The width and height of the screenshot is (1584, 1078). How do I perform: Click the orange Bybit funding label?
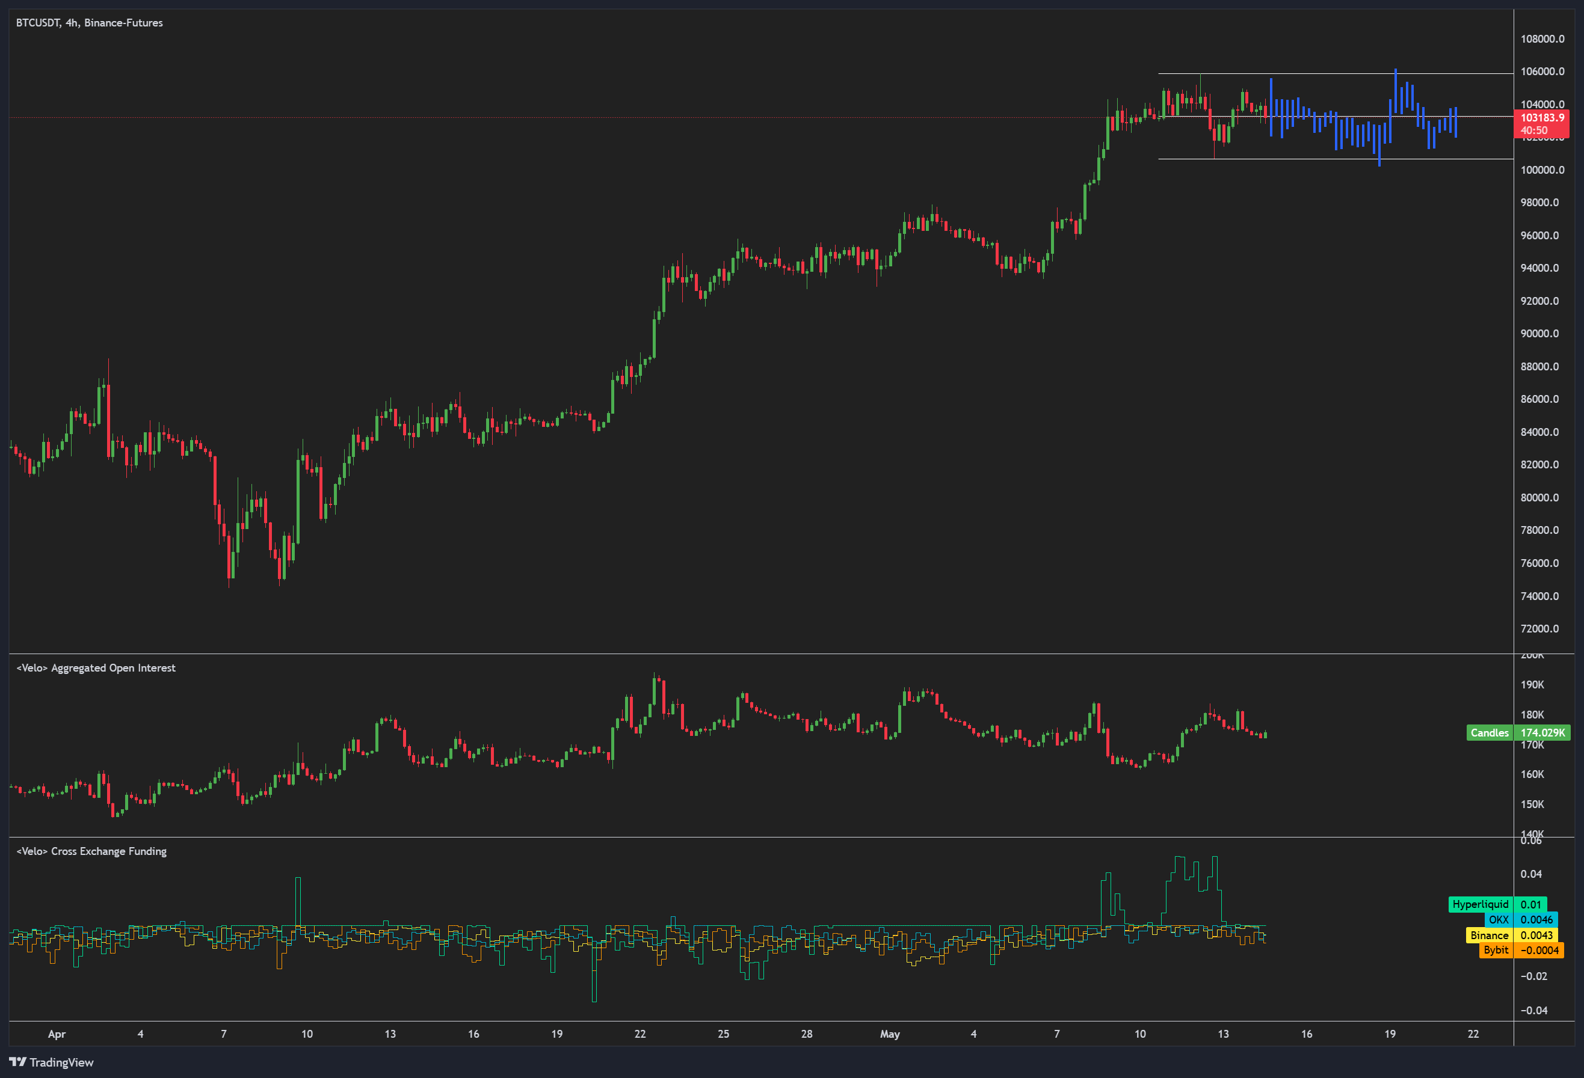(x=1496, y=950)
